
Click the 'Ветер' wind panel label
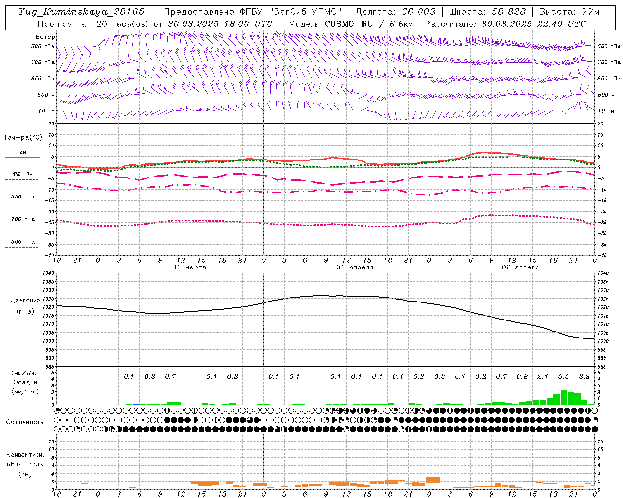(x=45, y=37)
